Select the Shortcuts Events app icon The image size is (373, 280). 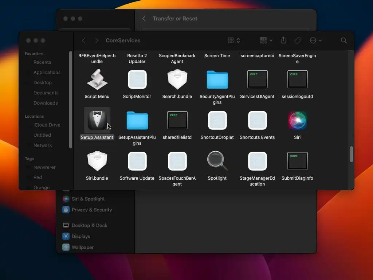pos(258,120)
